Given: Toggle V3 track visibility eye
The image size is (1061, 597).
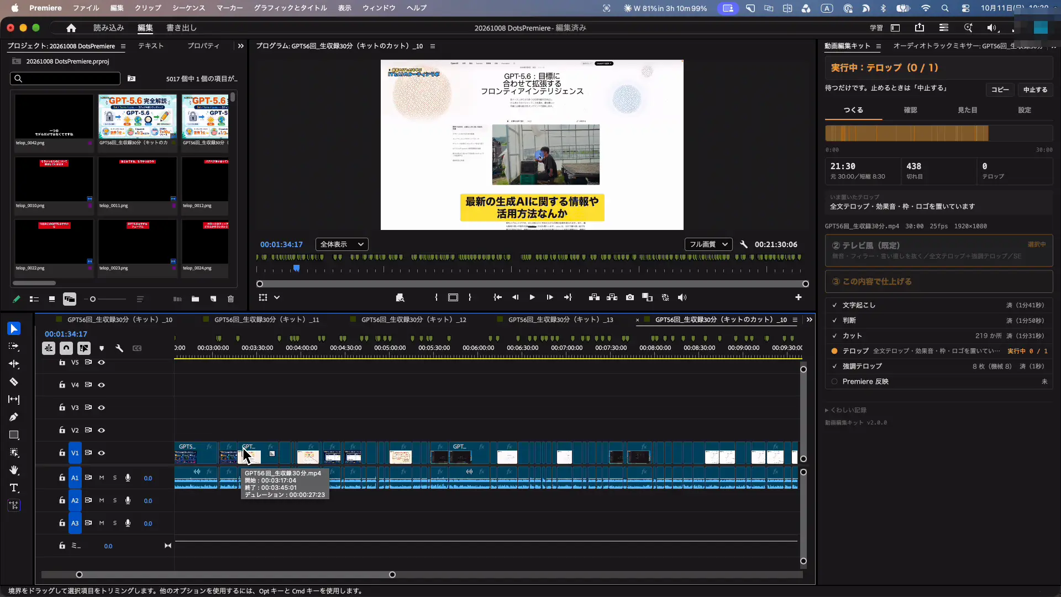Looking at the screenshot, I should 102,407.
